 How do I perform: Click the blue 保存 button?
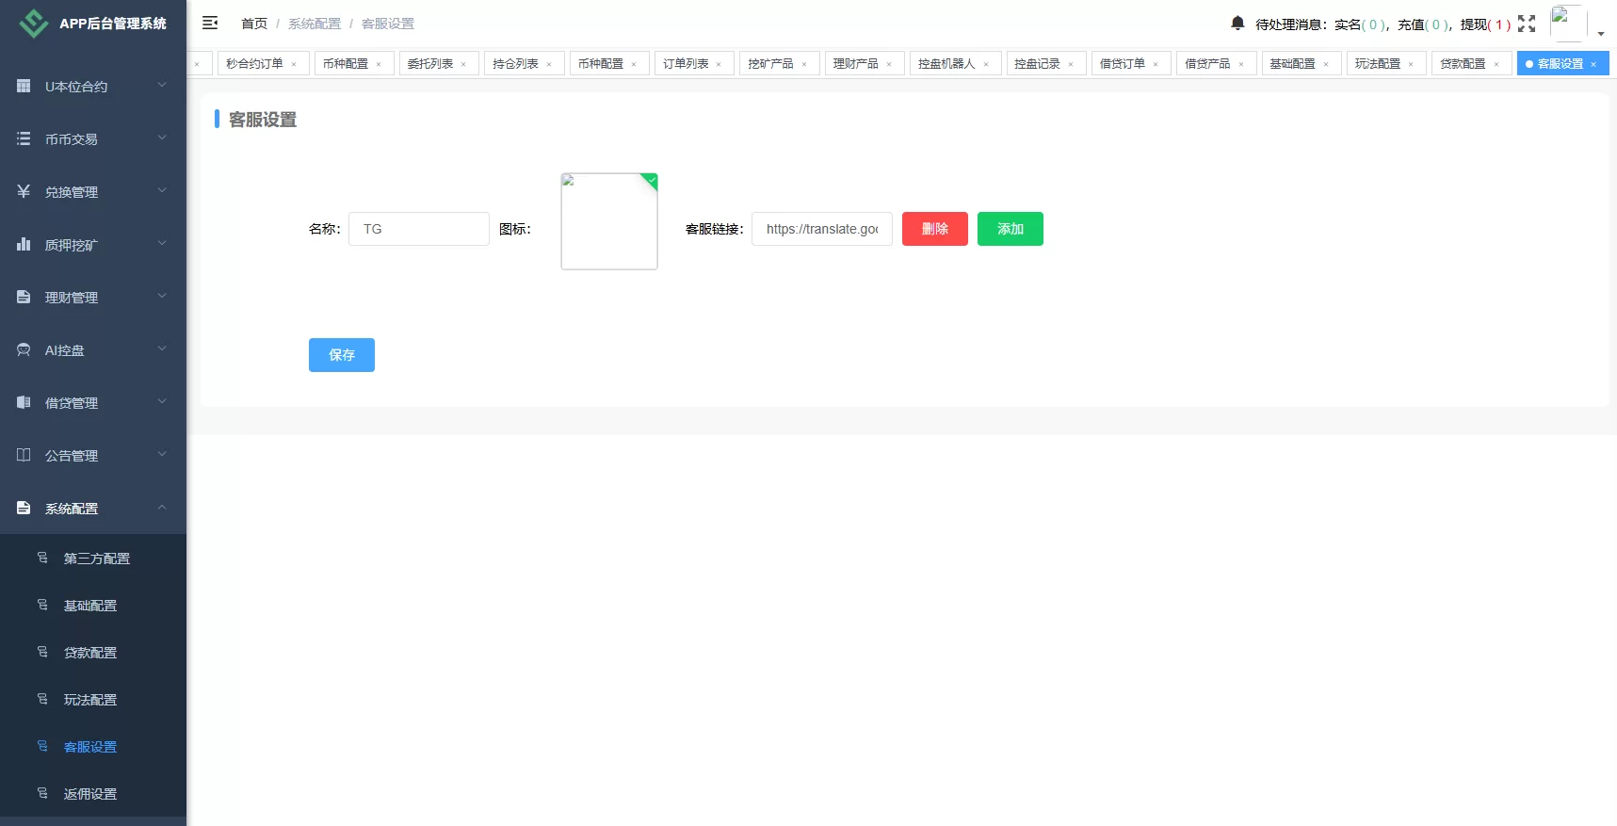point(341,355)
